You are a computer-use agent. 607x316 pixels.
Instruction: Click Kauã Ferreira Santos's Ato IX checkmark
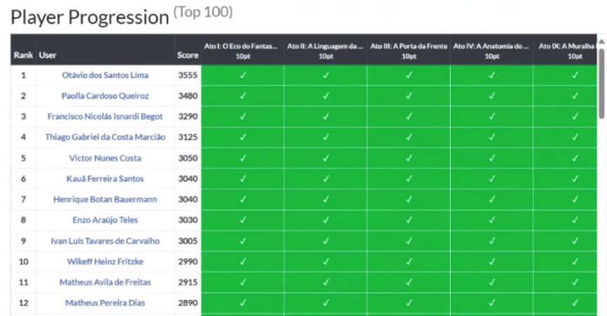(573, 179)
